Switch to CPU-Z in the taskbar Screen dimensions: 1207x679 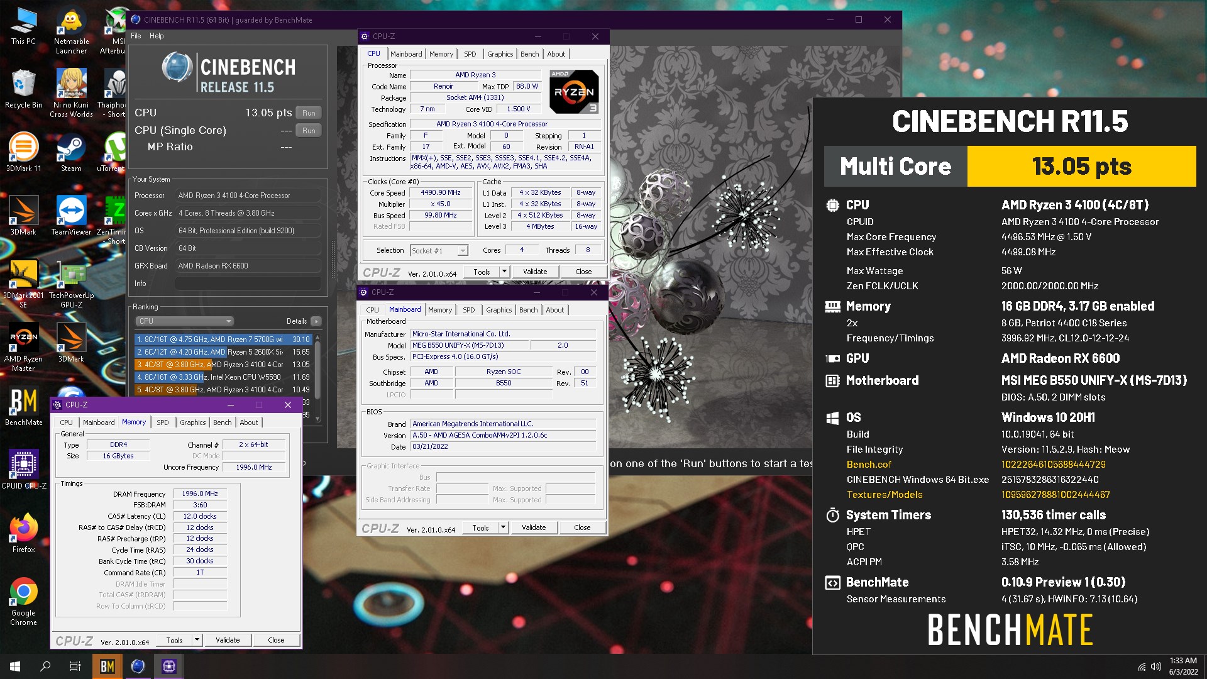click(x=168, y=666)
